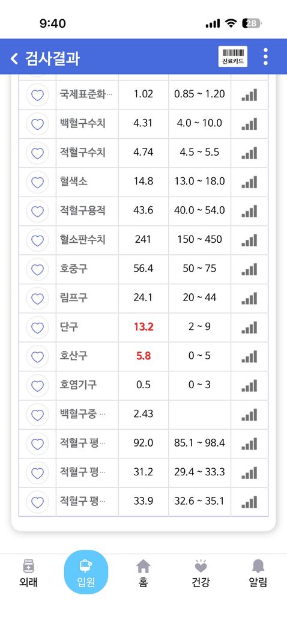Favorite the 호염기구 row heart

coord(37,386)
